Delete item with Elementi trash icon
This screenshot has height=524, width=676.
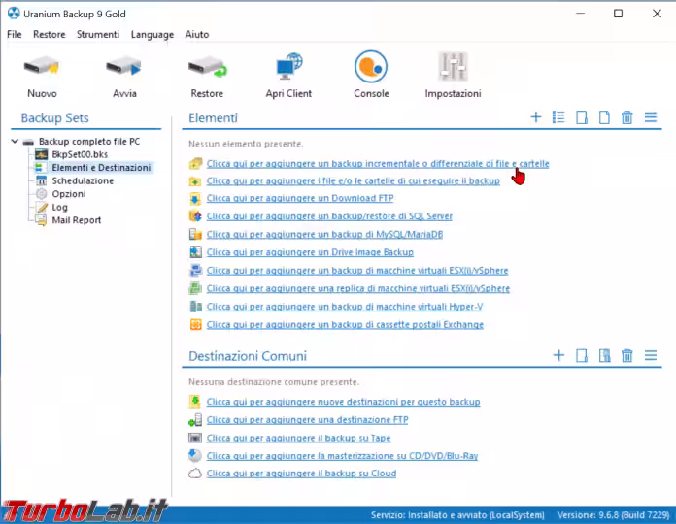626,117
